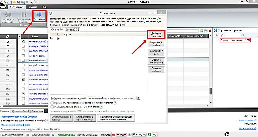Click the select-all dropdown box in the main table header

(19, 36)
